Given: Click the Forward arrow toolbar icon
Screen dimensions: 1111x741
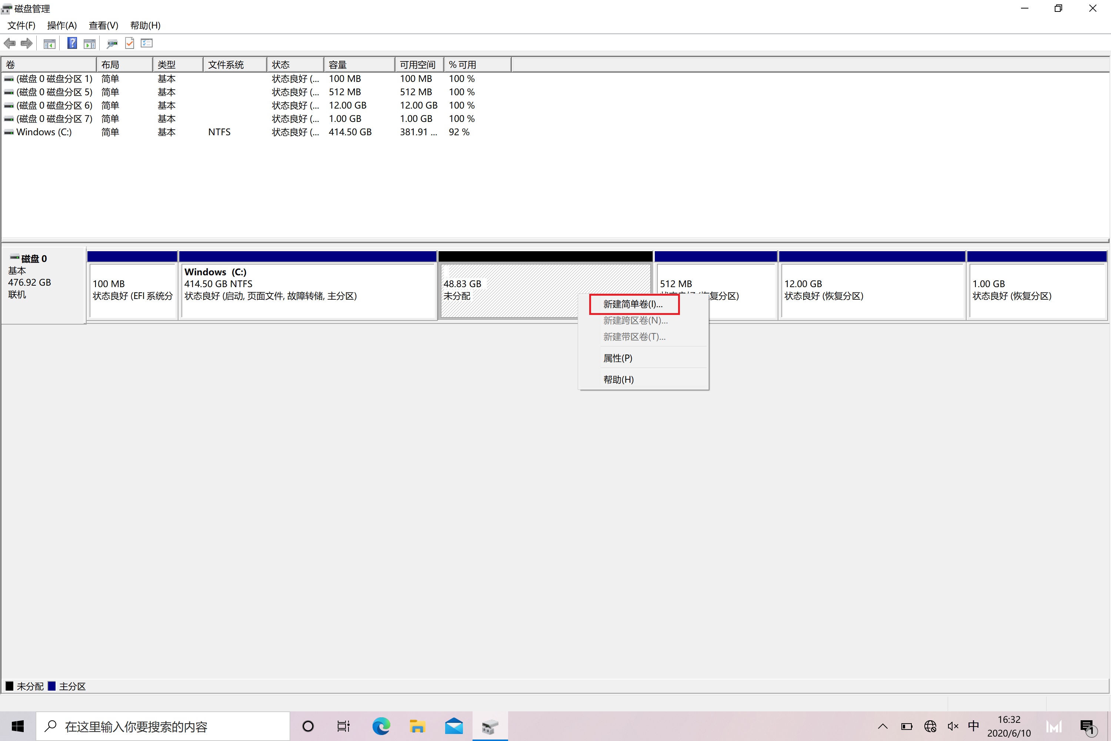Looking at the screenshot, I should point(27,43).
